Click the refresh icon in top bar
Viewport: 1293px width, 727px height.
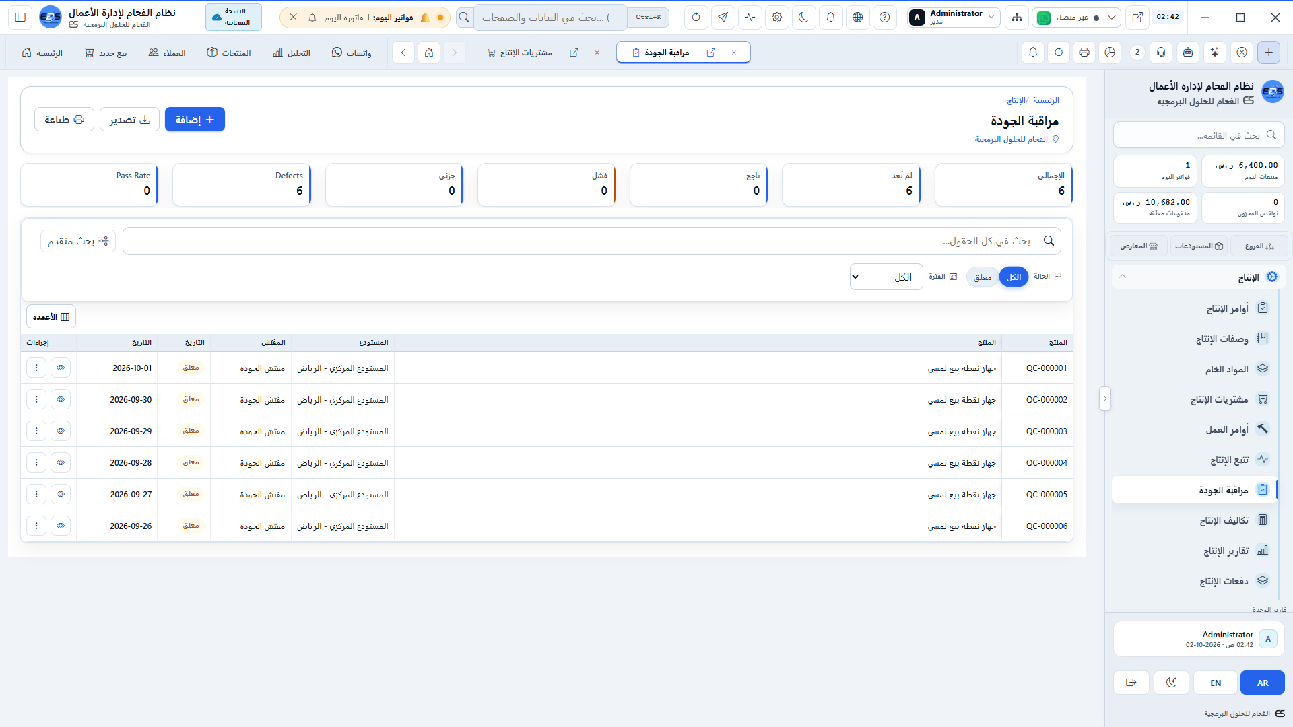pos(696,18)
